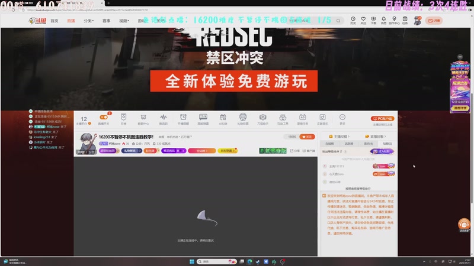Select the 直播 live tab in header
The height and width of the screenshot is (266, 474).
click(71, 21)
